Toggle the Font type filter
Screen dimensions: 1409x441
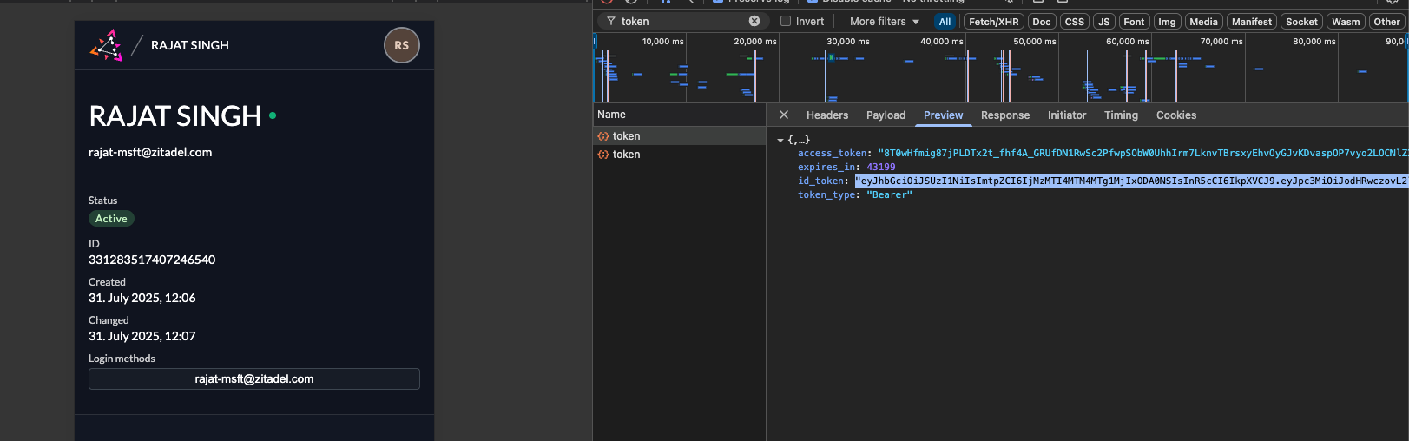[1134, 22]
